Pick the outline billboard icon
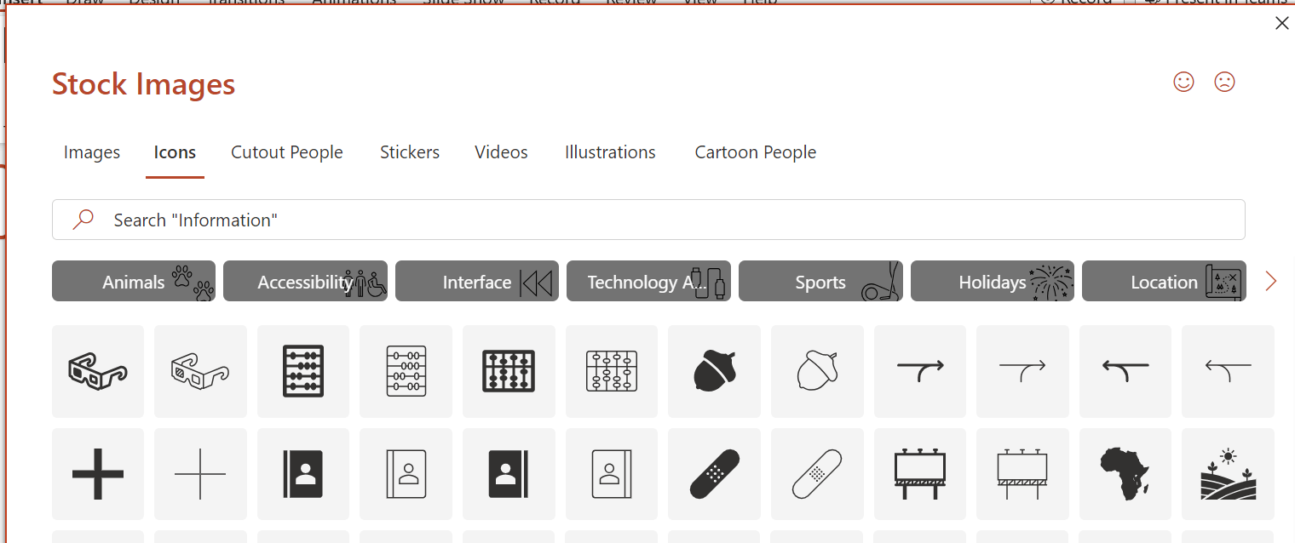 pyautogui.click(x=1022, y=474)
